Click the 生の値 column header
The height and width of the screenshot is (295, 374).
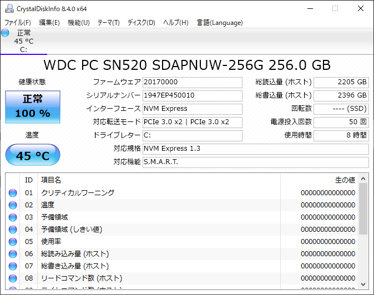[x=319, y=180]
